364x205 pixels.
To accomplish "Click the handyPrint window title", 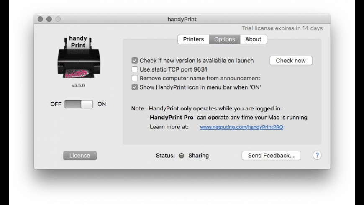I will (x=182, y=19).
